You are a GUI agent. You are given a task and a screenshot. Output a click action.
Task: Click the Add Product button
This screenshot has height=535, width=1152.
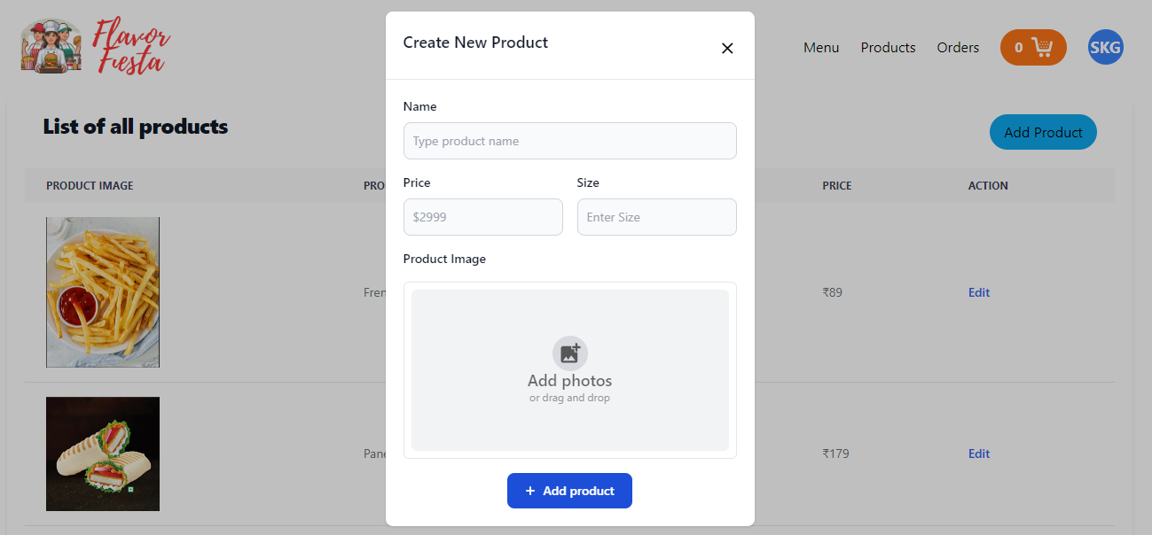coord(1043,131)
